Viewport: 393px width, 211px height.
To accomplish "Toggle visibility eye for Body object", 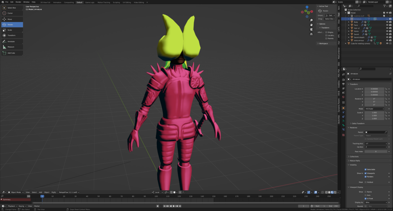I will [x=387, y=22].
